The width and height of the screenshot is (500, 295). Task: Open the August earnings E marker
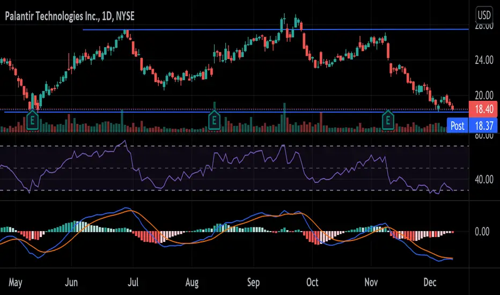click(x=214, y=121)
